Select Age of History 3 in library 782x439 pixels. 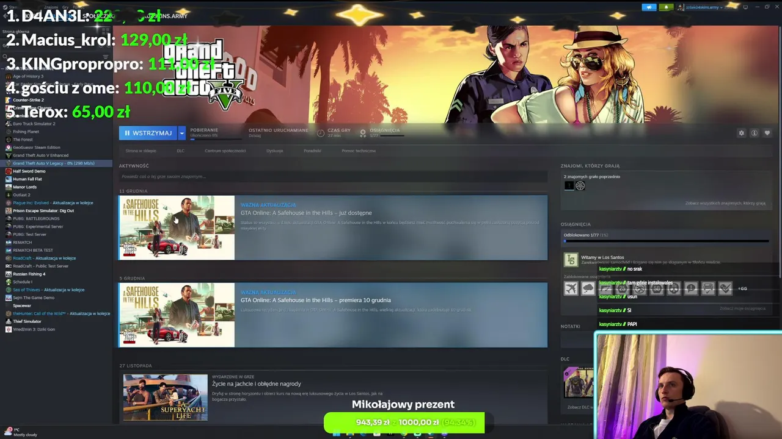(x=28, y=76)
